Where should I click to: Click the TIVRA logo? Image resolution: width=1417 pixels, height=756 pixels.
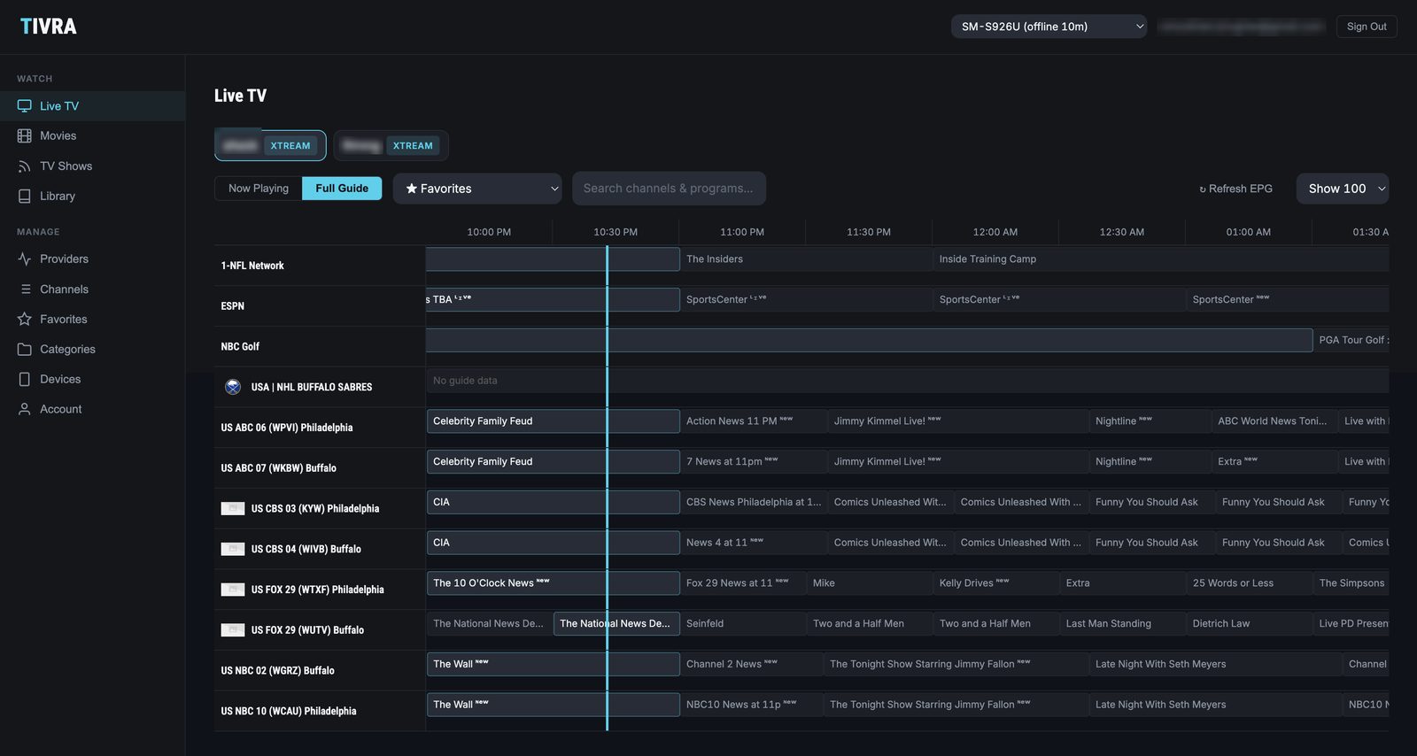49,27
